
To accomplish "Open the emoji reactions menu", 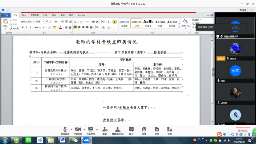I will pyautogui.click(x=144, y=130).
